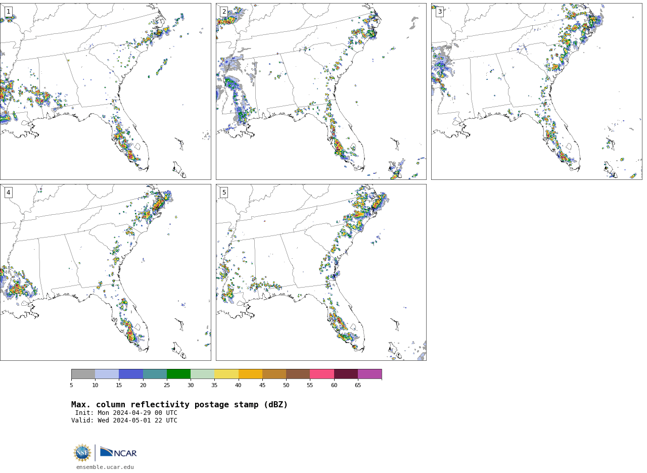This screenshot has width=647, height=473.
Task: Click the yellow 35-40 dBZ swatch
Action: [226, 374]
